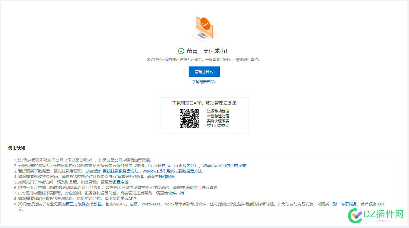Open the 软件市场 link
409x228 pixels.
[176, 193]
